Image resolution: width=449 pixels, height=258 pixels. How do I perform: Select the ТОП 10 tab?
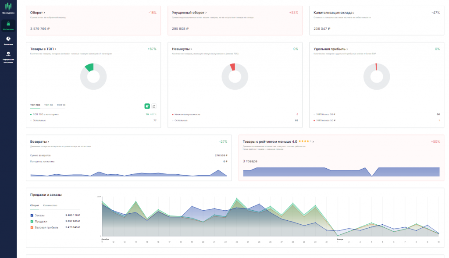61,105
